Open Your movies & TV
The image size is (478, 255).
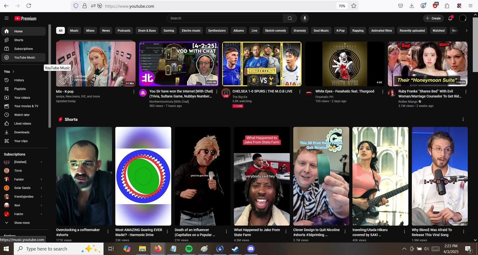pos(23,106)
